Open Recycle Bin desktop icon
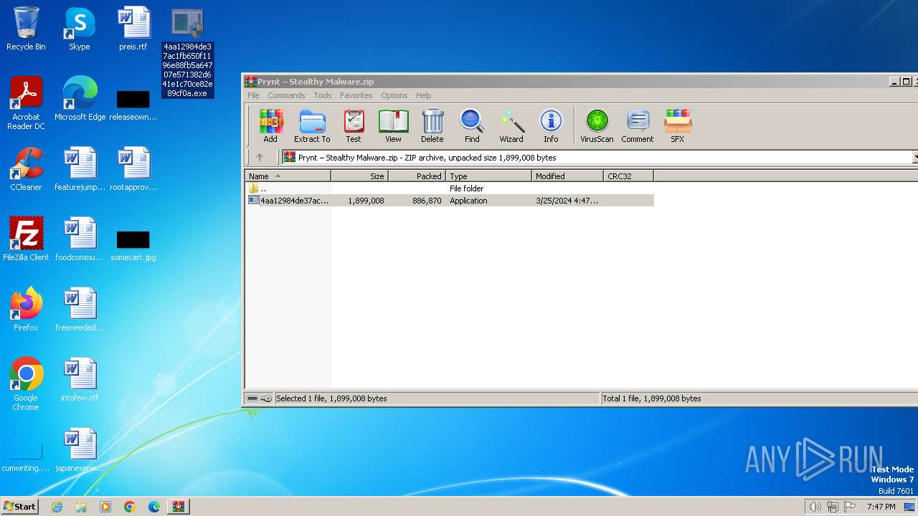 (x=26, y=29)
